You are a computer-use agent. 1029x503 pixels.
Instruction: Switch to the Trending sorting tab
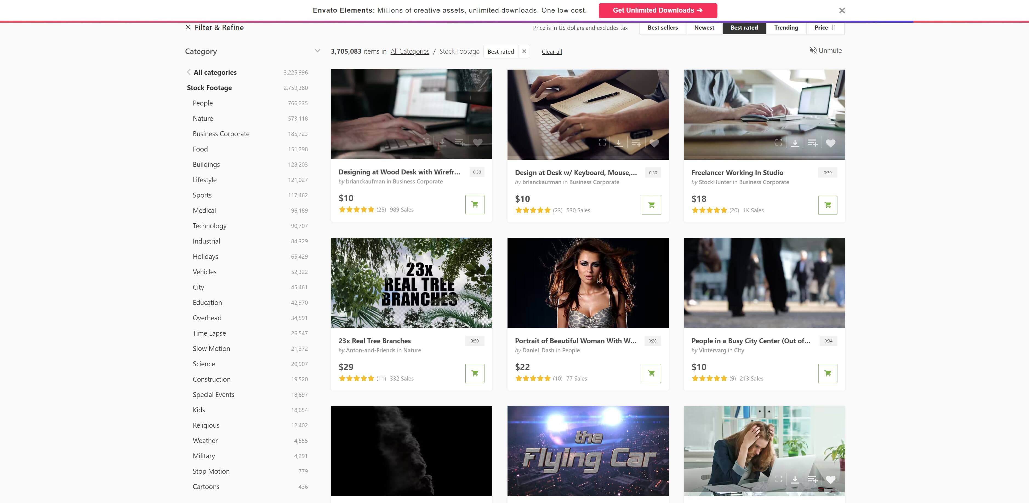pyautogui.click(x=786, y=28)
